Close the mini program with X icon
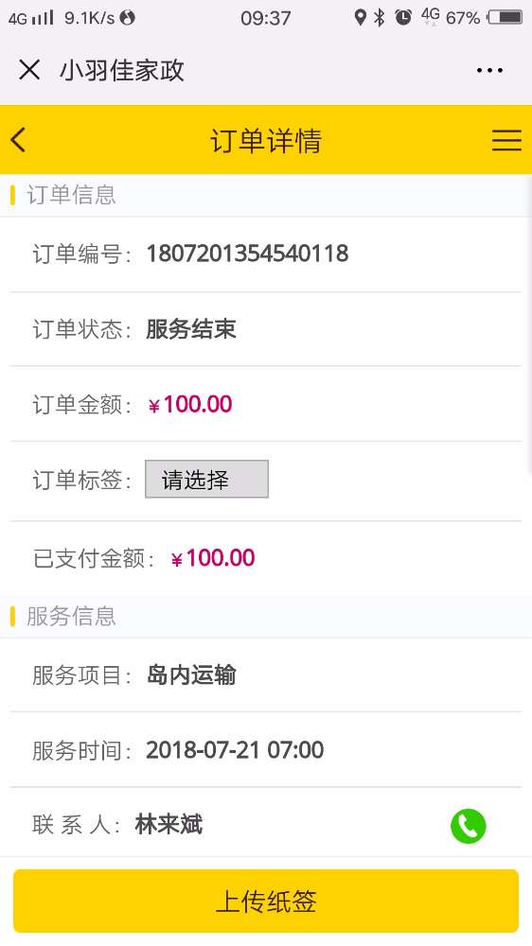Screen dimensions: 532x946 pos(29,70)
